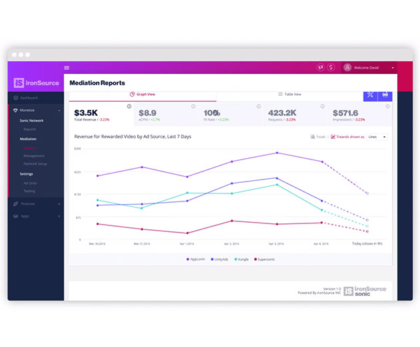This screenshot has width=420, height=347.
Task: Open Ad Units under Settings
Action: pyautogui.click(x=30, y=183)
